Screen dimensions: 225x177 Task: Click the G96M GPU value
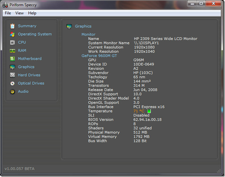pos(139,60)
